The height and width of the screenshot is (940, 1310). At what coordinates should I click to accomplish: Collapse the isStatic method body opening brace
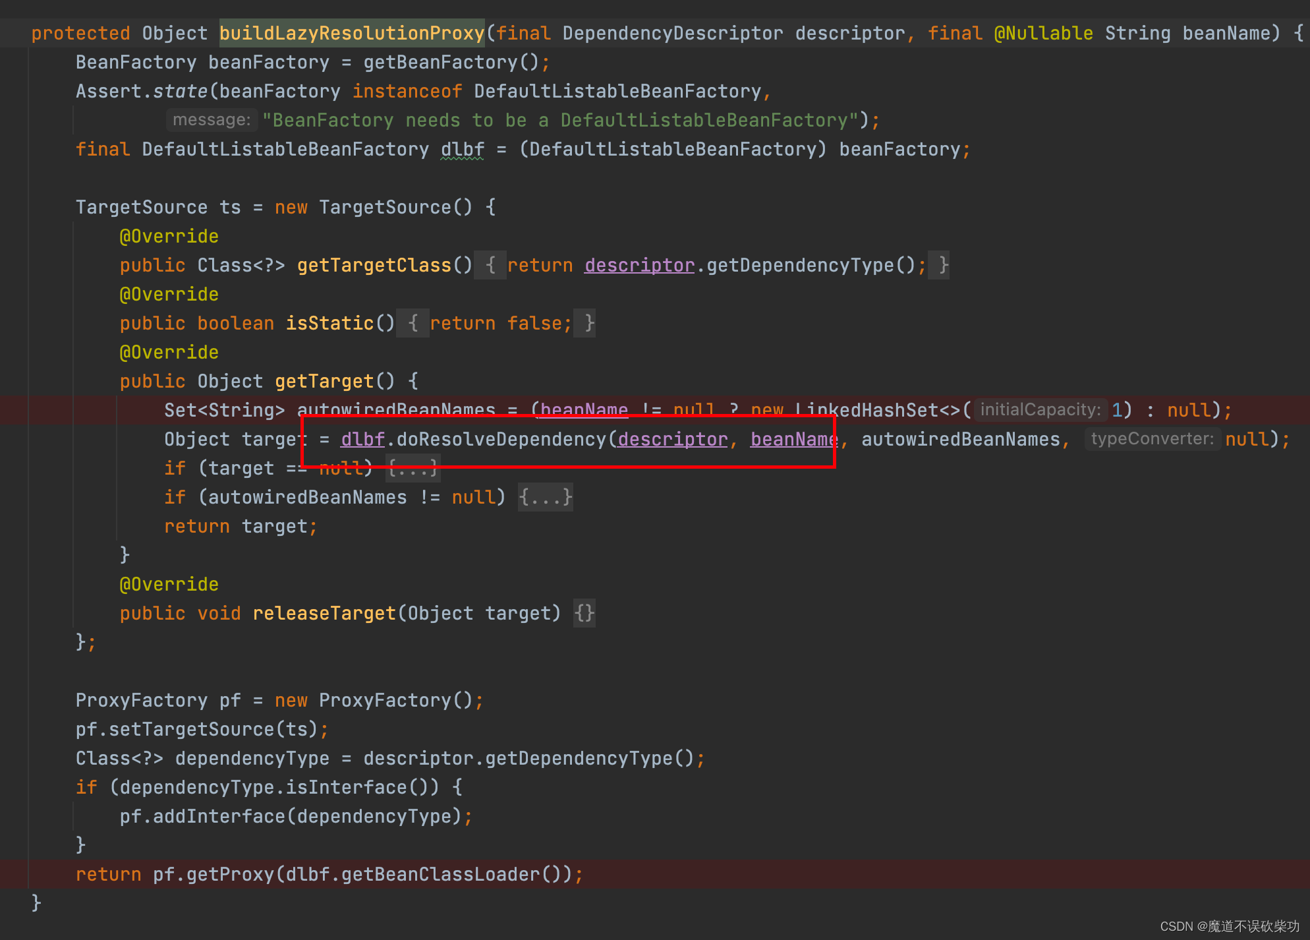coord(413,323)
